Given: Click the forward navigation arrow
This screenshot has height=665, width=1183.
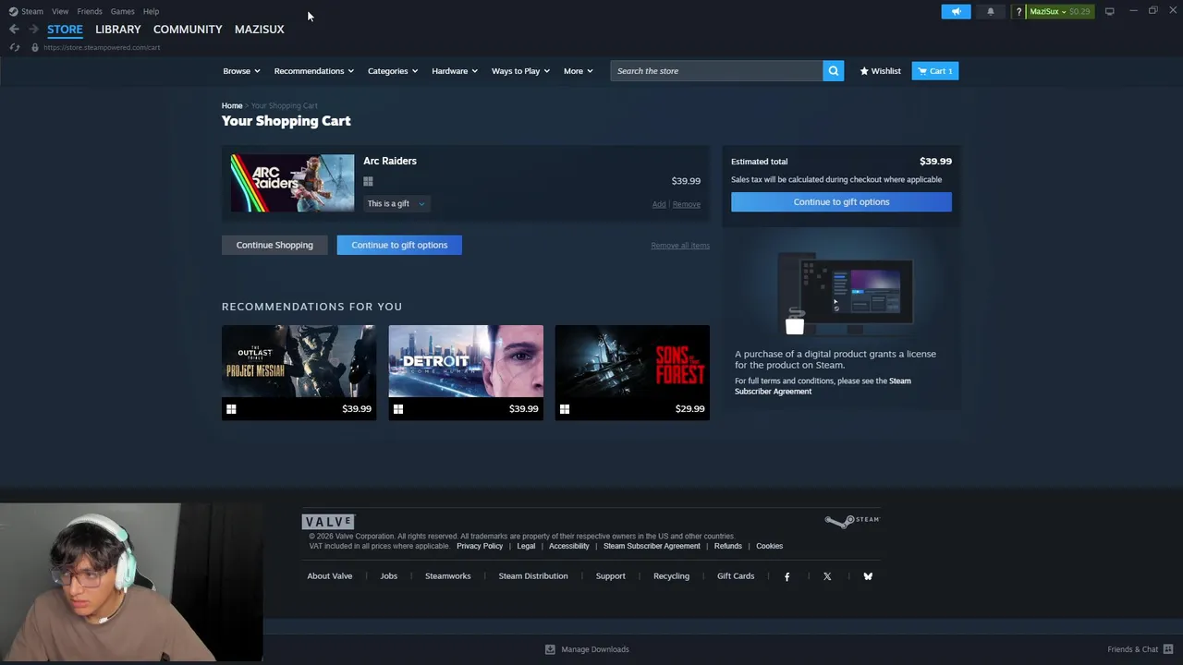Looking at the screenshot, I should click(33, 29).
